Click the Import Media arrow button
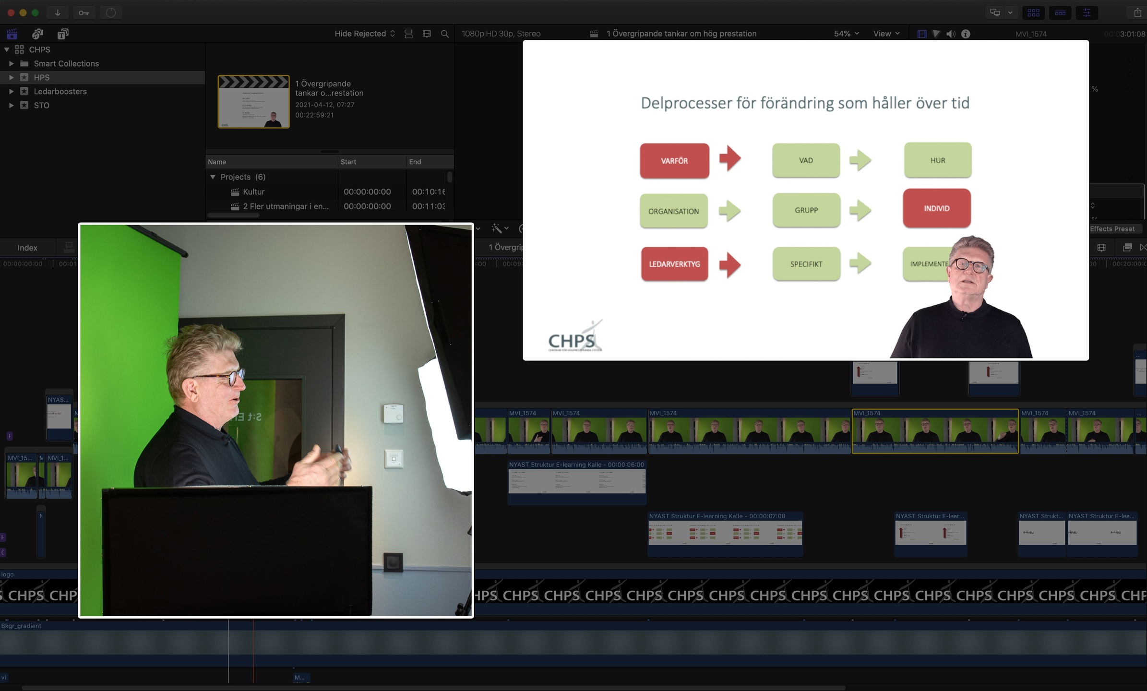Viewport: 1147px width, 691px height. [58, 12]
